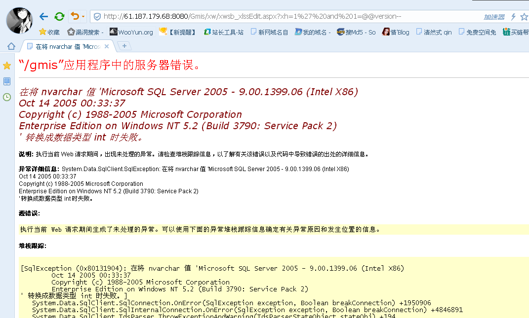Image resolution: width=529 pixels, height=318 pixels.
Task: Open a new tab with plus button
Action: tap(124, 46)
